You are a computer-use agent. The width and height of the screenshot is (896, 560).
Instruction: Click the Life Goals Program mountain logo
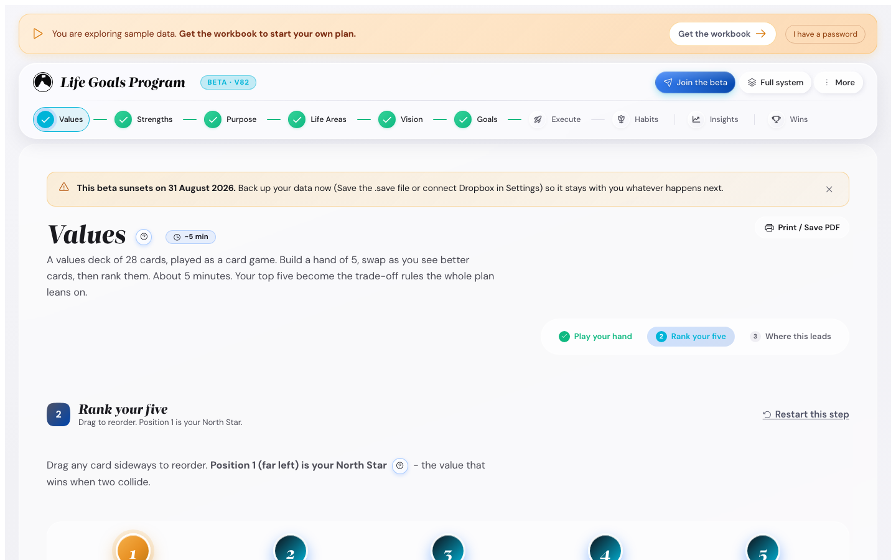point(43,82)
